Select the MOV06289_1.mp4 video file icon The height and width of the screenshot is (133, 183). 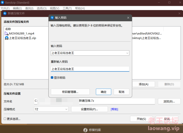tap(6, 34)
